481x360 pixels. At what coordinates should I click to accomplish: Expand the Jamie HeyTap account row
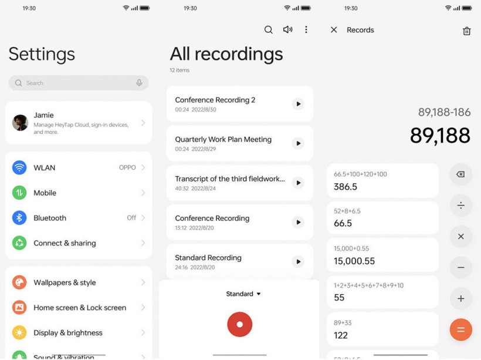coord(78,123)
